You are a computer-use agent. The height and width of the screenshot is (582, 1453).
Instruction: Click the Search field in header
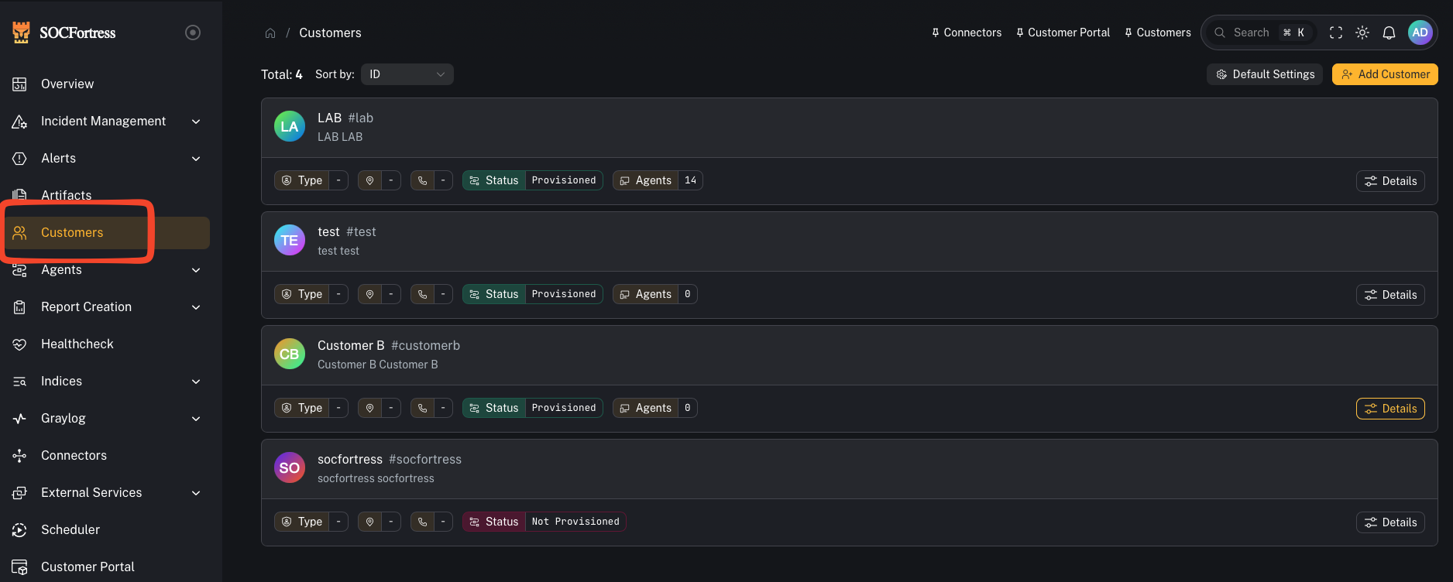coord(1262,33)
